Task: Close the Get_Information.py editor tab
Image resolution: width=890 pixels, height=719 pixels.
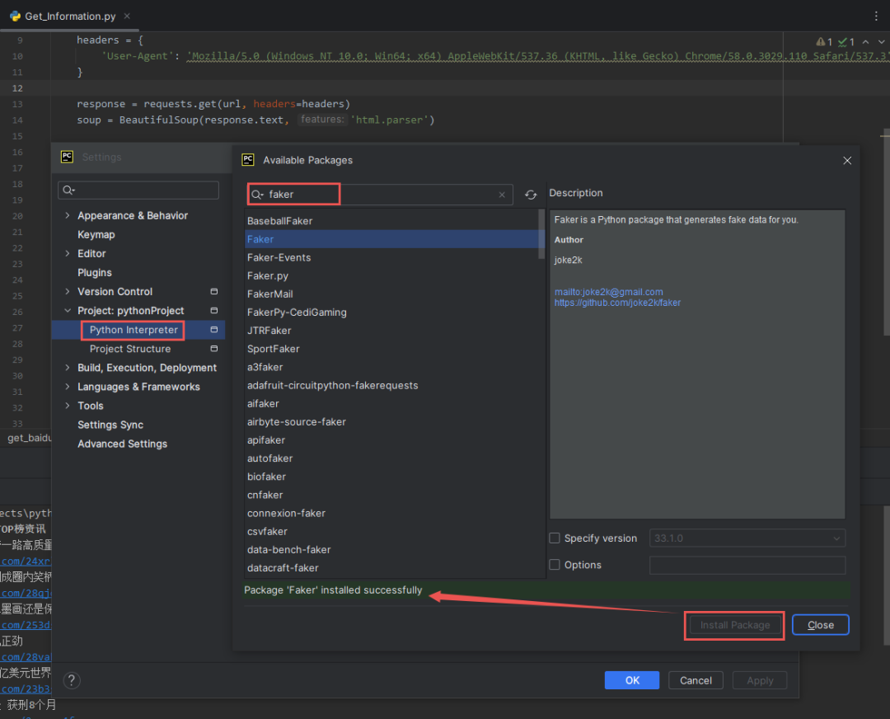Action: point(127,16)
